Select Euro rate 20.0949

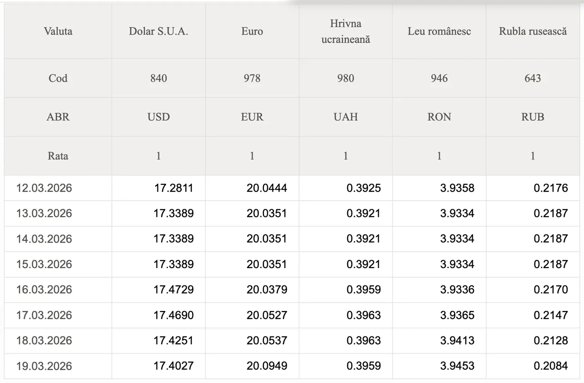[267, 366]
